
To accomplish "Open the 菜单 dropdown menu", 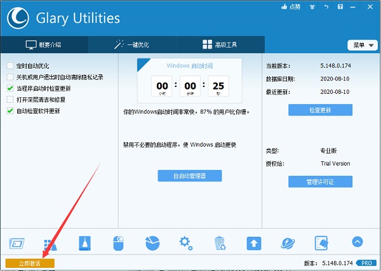I will (363, 45).
